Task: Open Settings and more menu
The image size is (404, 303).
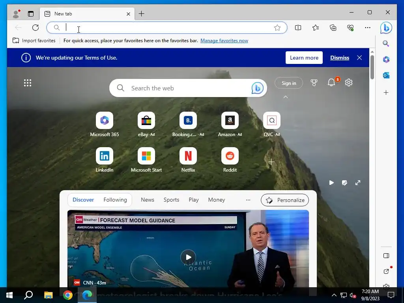Action: (368, 28)
